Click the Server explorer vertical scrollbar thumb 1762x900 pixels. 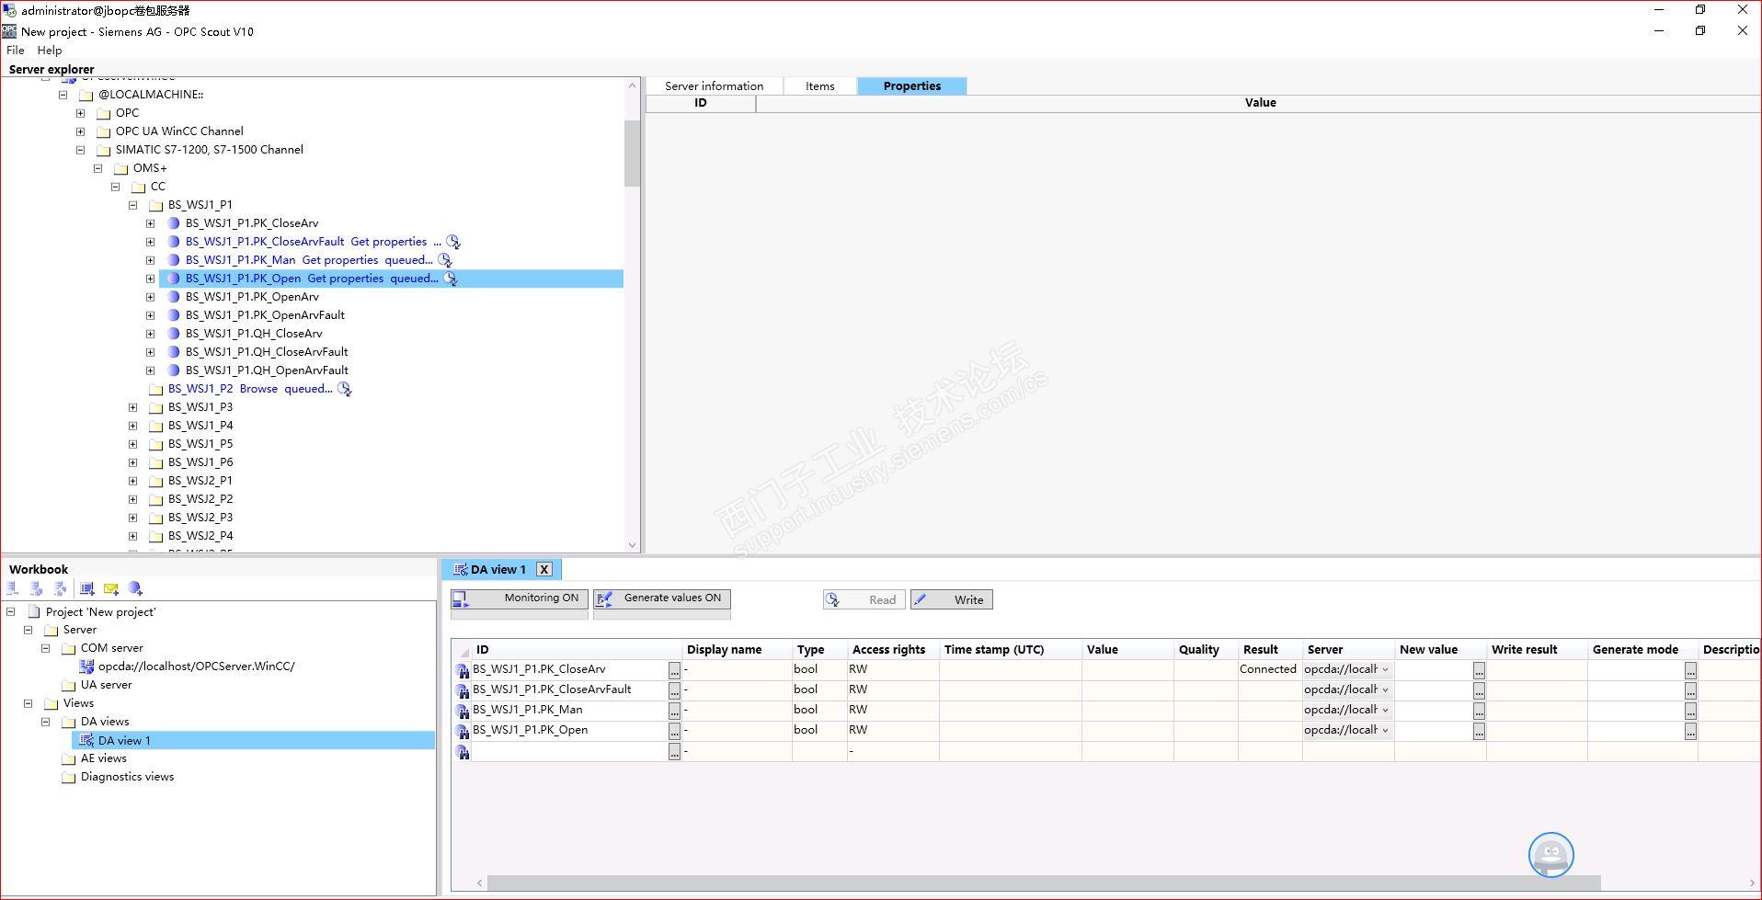(632, 154)
